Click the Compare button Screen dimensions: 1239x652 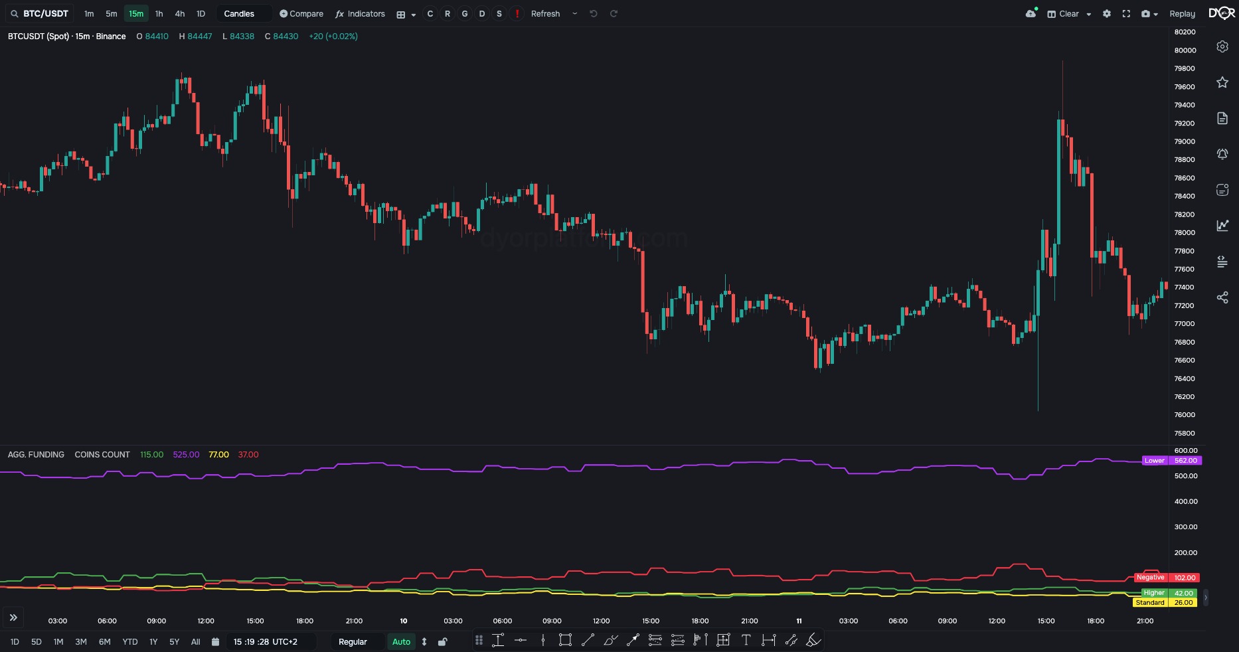click(301, 13)
